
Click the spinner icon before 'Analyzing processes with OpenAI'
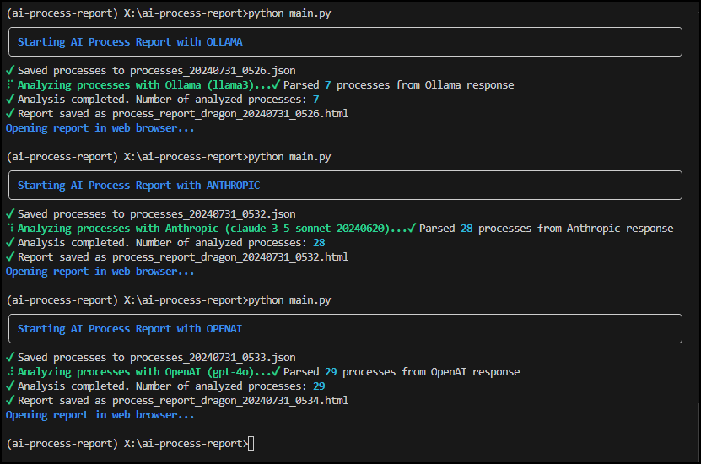[11, 371]
